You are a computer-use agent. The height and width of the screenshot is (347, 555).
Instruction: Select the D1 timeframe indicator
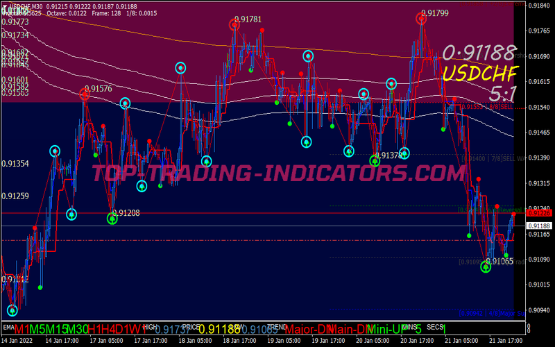[123, 329]
